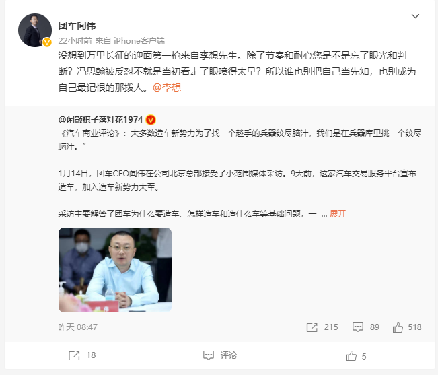Click the red verified badge beside 闲敲棋子落灯花1974
Screen dimensions: 438x375
[x=151, y=120]
